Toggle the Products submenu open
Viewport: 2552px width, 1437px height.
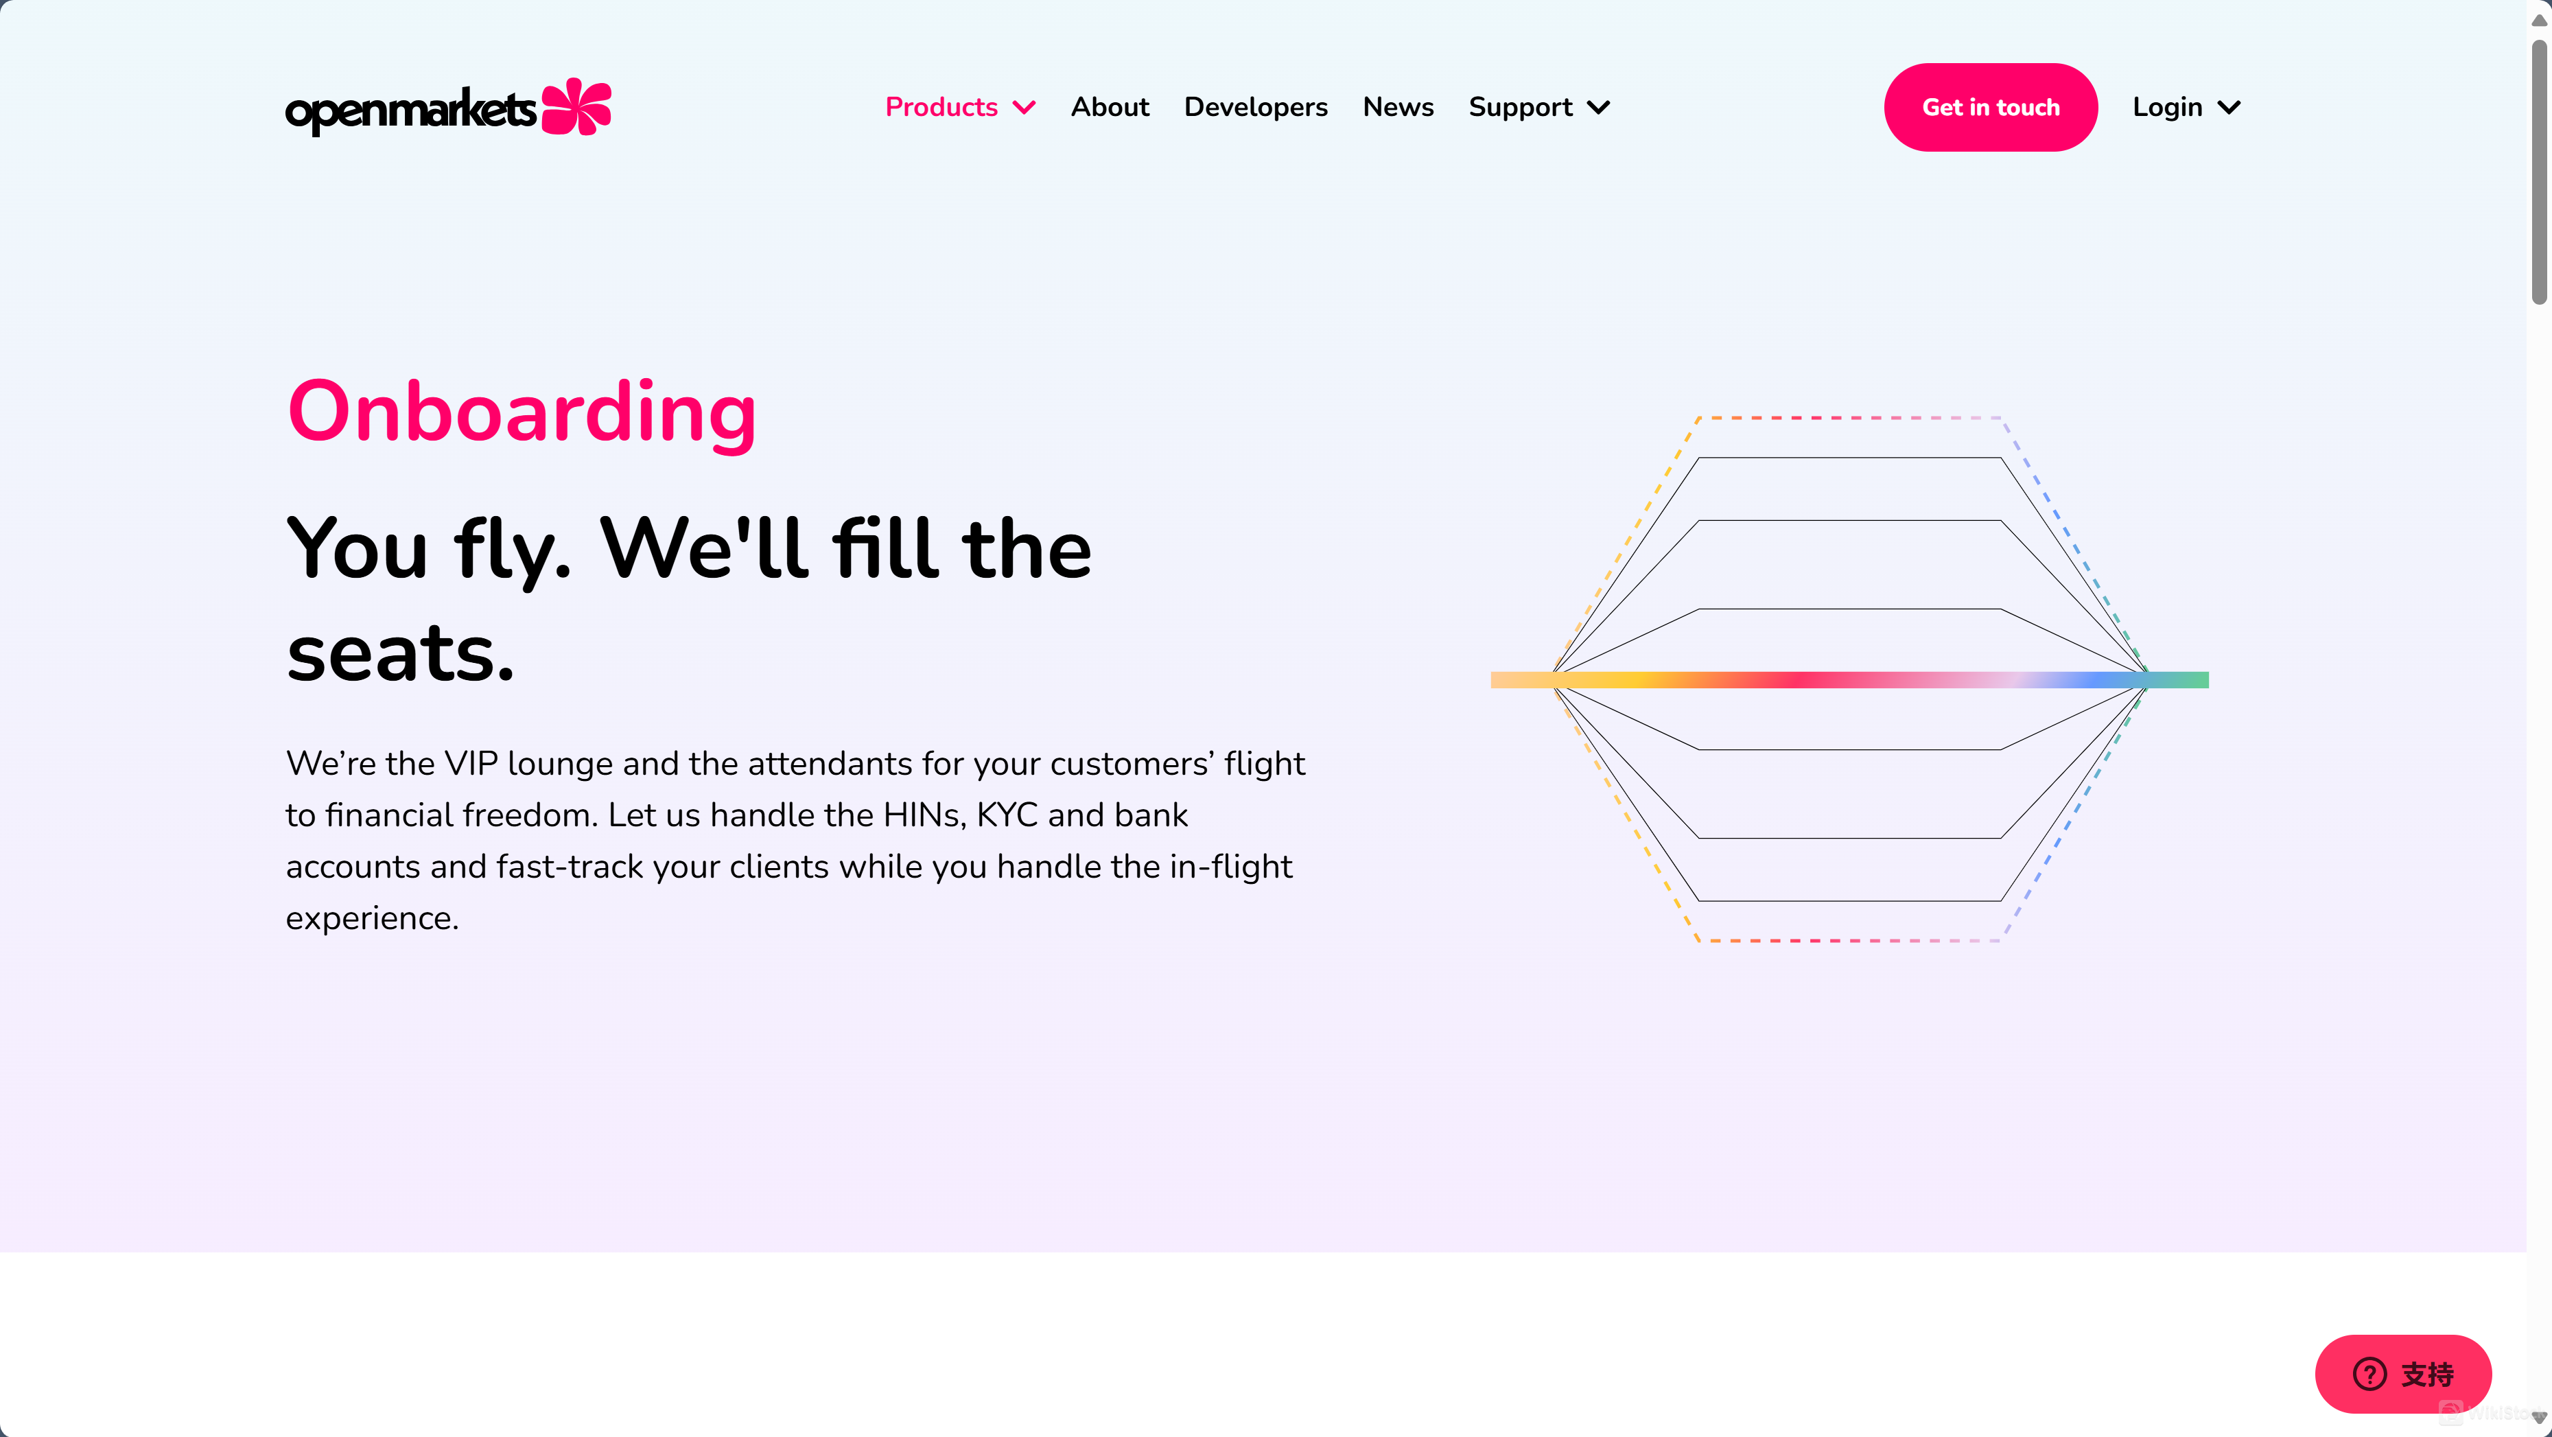tap(961, 107)
